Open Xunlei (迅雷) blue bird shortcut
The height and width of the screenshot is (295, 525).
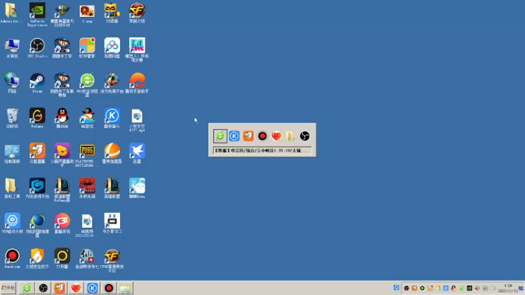[x=137, y=152]
